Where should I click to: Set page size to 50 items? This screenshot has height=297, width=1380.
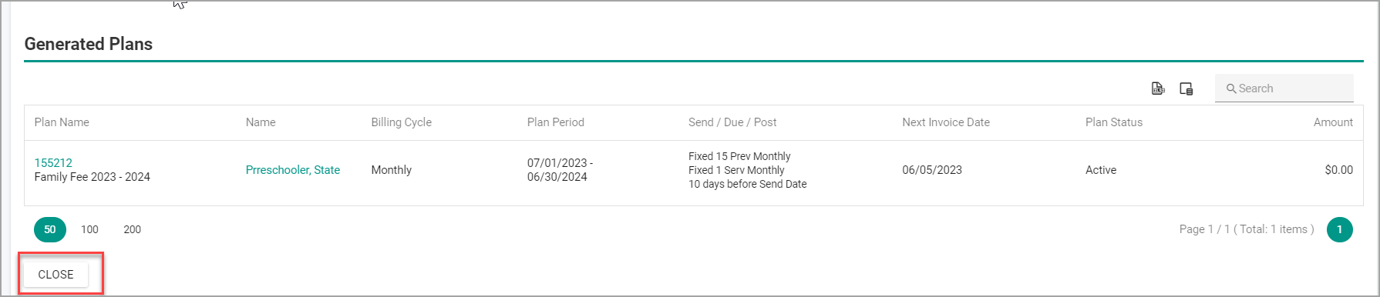coord(50,229)
